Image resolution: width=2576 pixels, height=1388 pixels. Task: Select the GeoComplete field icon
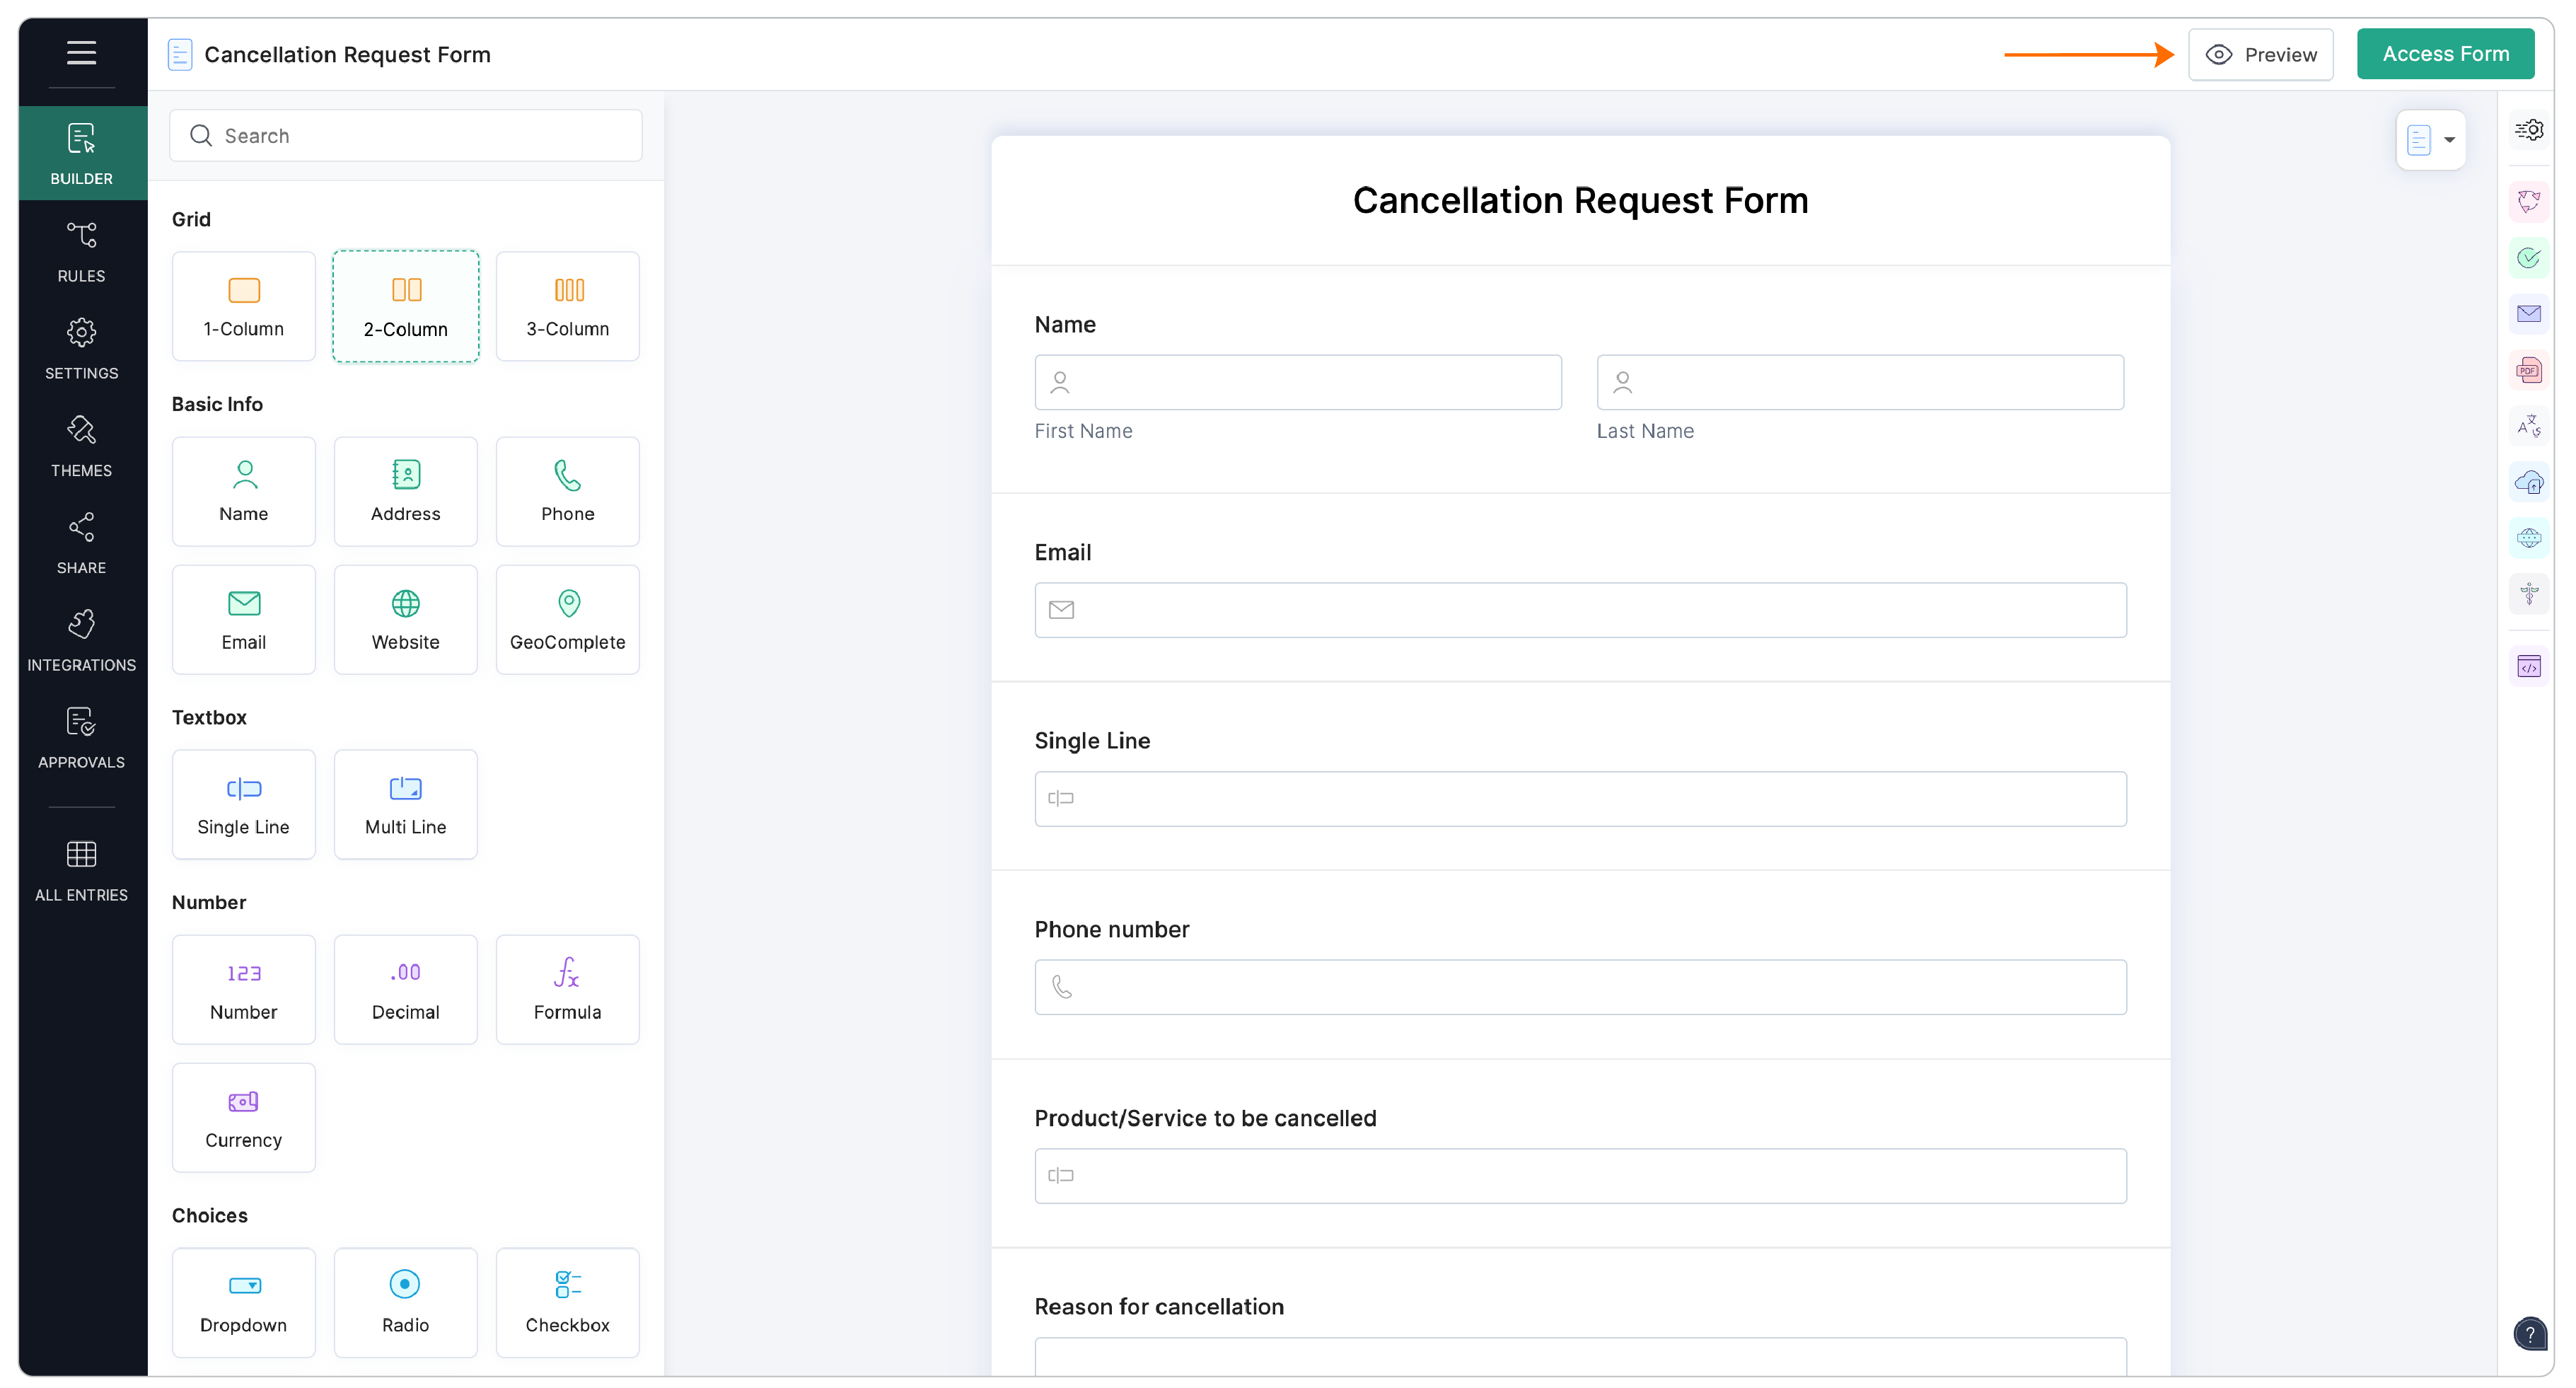pos(567,618)
